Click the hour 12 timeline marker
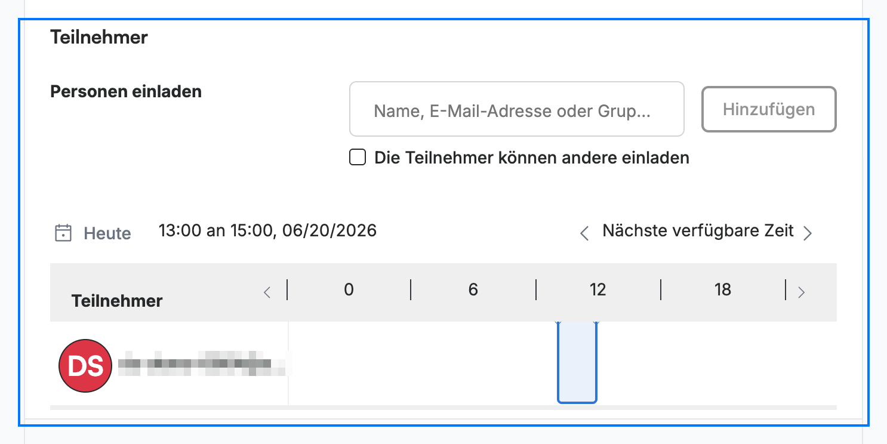 click(x=598, y=290)
